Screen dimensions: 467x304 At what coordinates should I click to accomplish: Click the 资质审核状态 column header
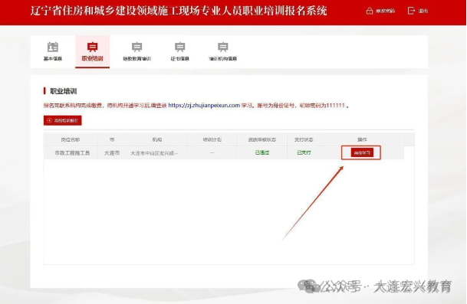pos(262,139)
